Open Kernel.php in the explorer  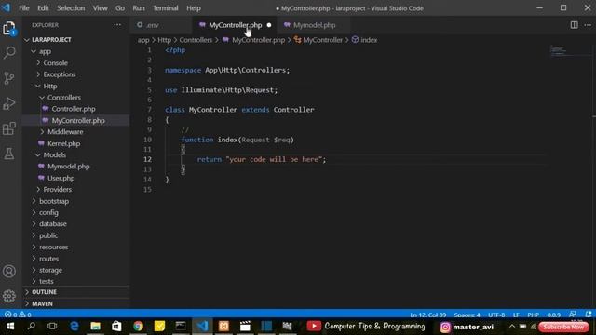point(64,143)
